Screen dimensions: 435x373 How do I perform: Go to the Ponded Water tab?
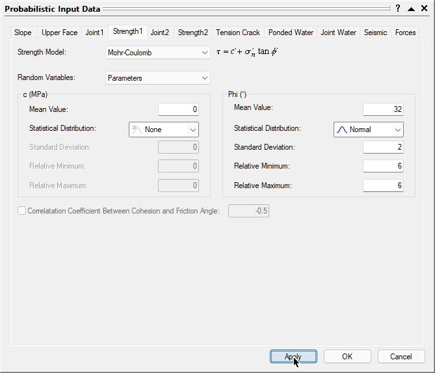291,33
